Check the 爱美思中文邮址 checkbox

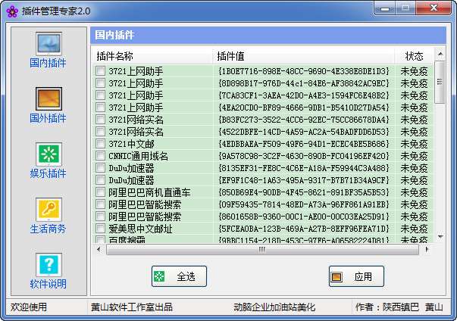point(100,229)
